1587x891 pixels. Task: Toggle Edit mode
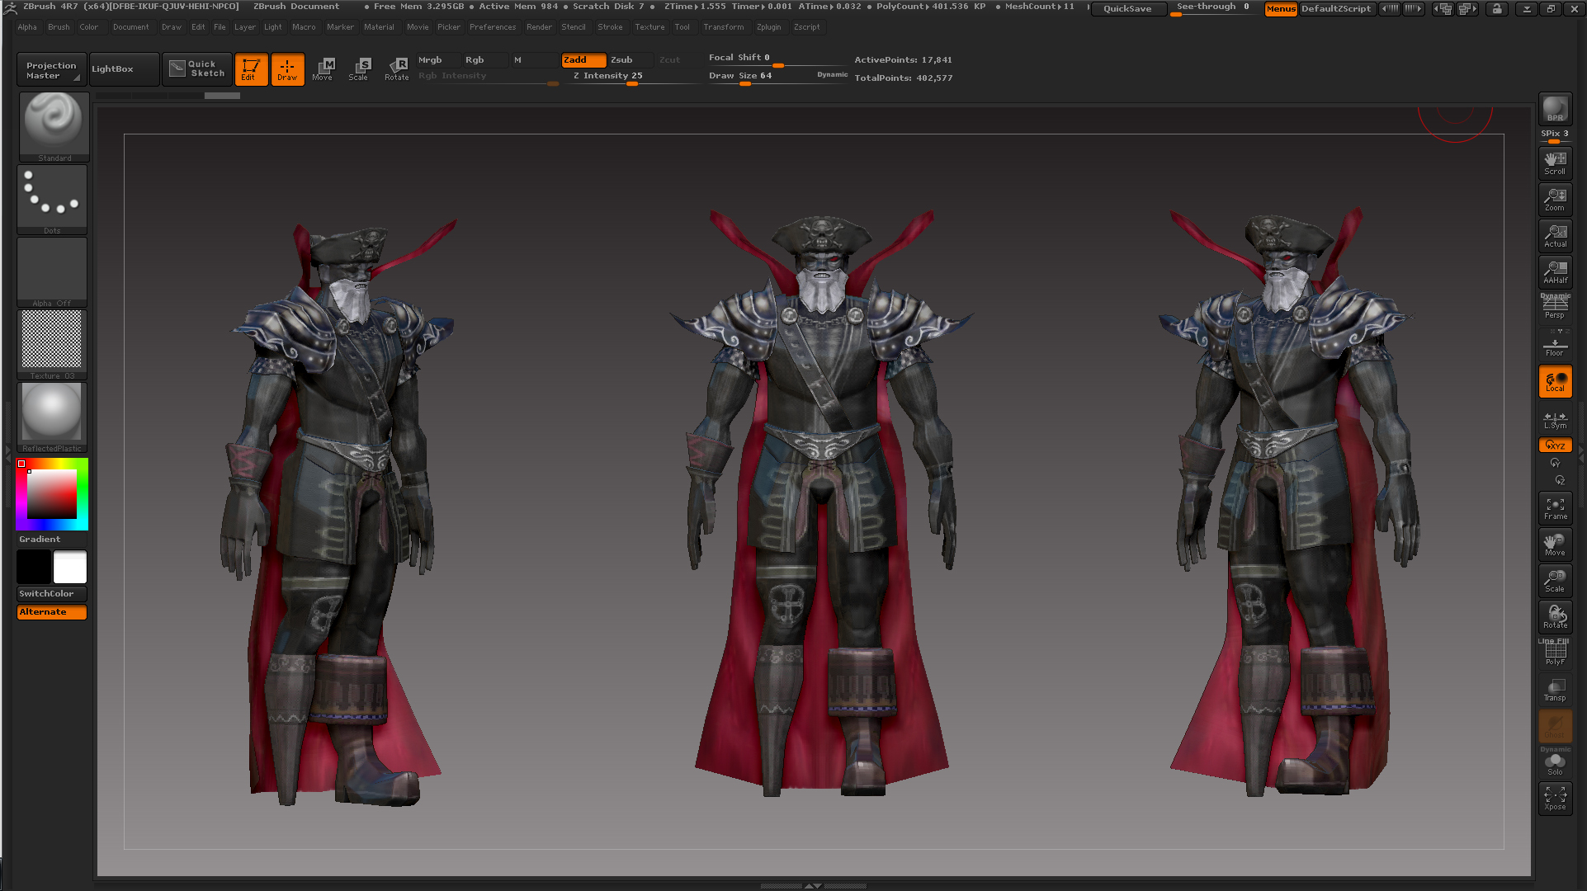(x=251, y=69)
